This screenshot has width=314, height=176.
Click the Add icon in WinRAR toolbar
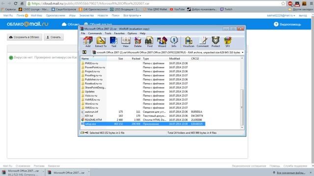[88, 42]
